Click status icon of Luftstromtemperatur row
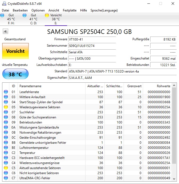179x184 pixels. point(6,147)
